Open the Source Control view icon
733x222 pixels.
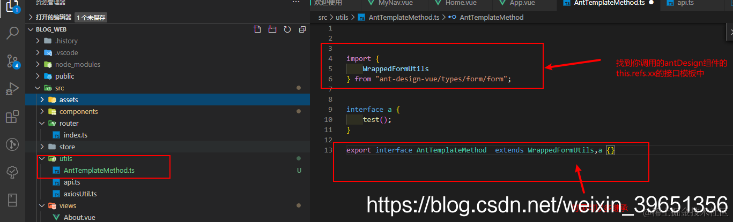(x=12, y=61)
